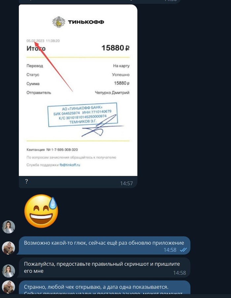231x298 pixels.
Task: Click the 14:57 timestamp on image message
Action: [x=126, y=183]
